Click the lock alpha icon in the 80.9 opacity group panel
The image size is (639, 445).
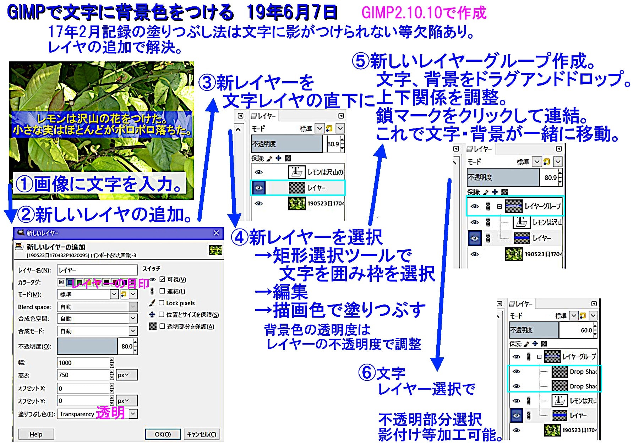pos(504,192)
